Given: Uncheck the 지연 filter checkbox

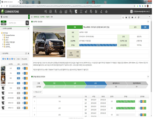Looking at the screenshot, I should tap(12, 59).
